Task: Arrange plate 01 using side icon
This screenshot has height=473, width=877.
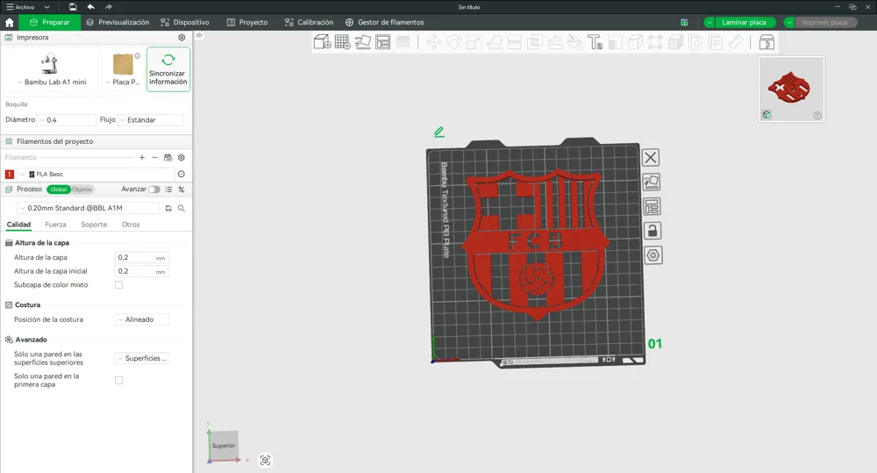Action: [x=652, y=206]
